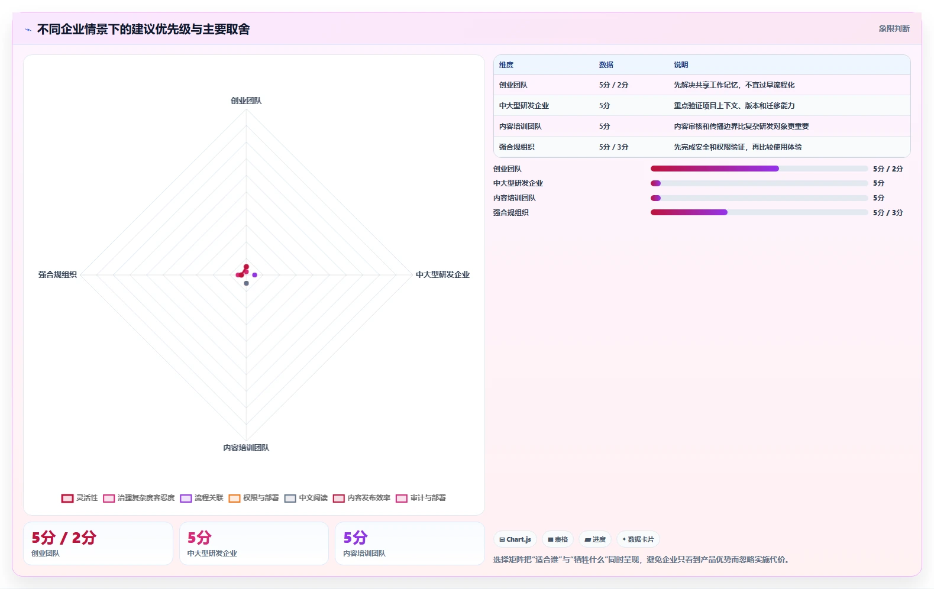934x589 pixels.
Task: Toggle the 权限与部署 legend item
Action: coord(254,498)
